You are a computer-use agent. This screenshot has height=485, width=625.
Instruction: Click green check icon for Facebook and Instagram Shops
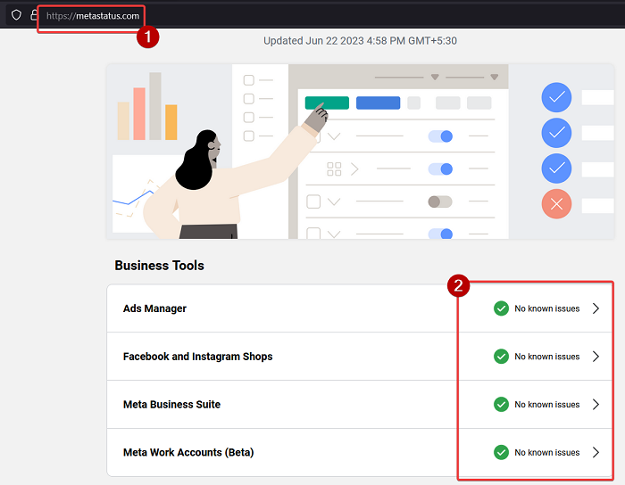pyautogui.click(x=501, y=357)
